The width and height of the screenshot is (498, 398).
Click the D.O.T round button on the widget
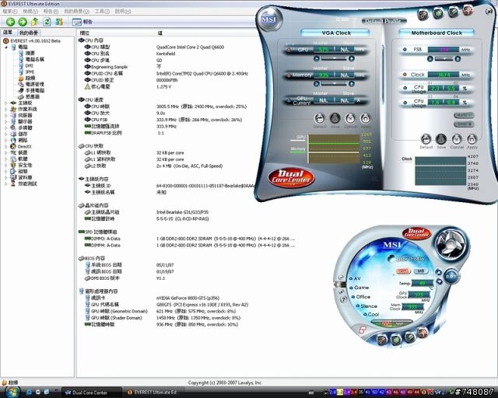coord(451,276)
